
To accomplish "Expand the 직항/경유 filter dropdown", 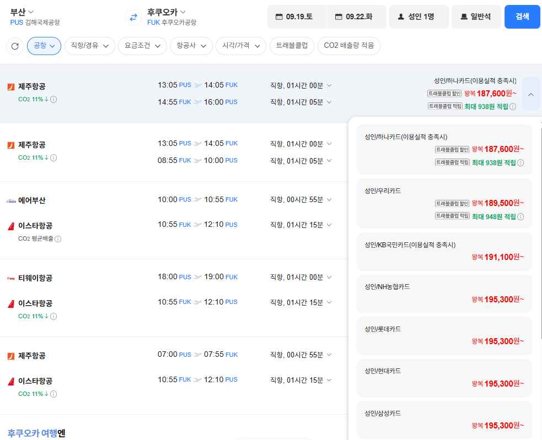I will point(90,46).
